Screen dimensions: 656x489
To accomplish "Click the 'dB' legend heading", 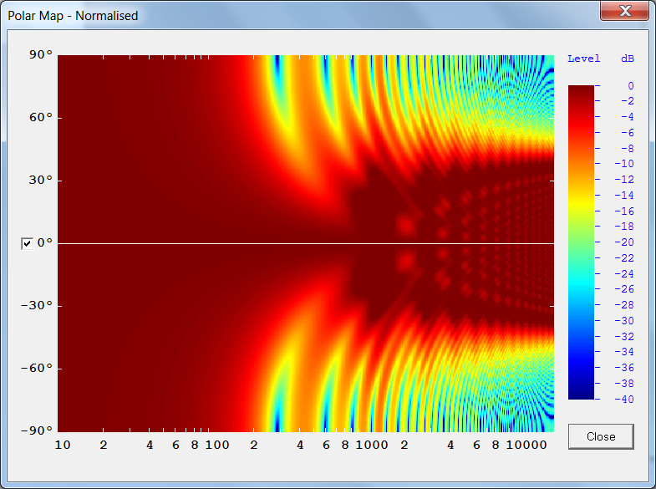I will [x=628, y=59].
